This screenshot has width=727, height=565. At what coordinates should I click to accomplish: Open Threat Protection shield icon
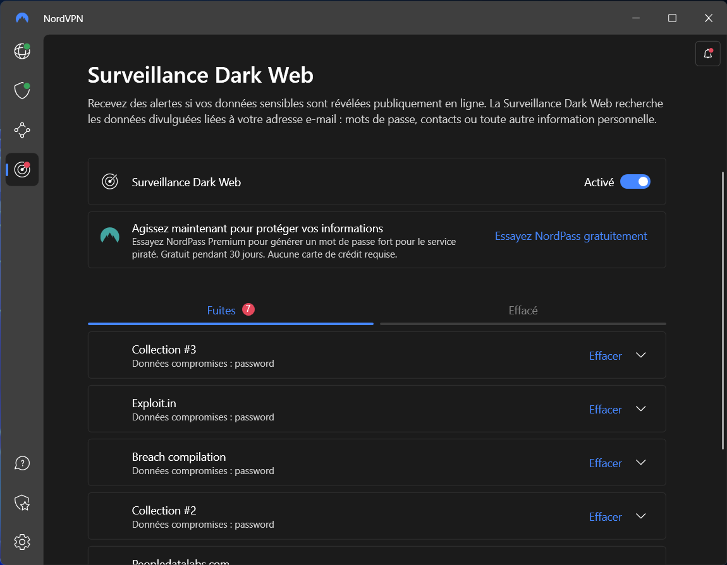click(21, 90)
